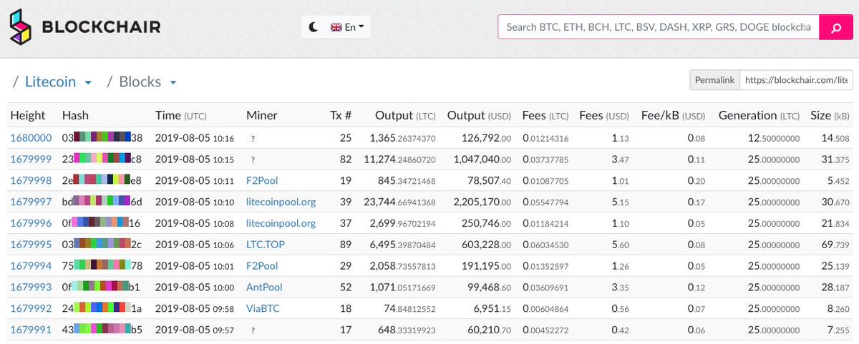The height and width of the screenshot is (344, 859).
Task: Click the color hash of block 1680000
Action: pos(102,137)
